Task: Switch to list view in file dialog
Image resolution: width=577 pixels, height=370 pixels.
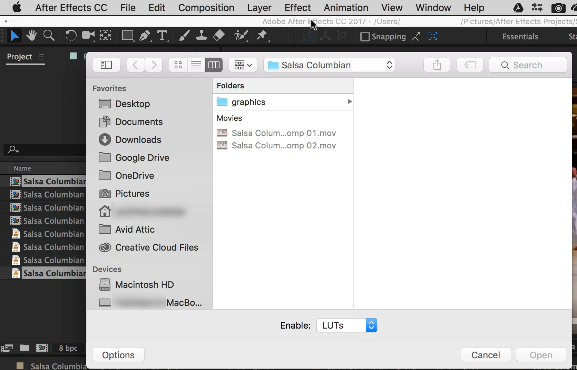Action: [x=196, y=65]
